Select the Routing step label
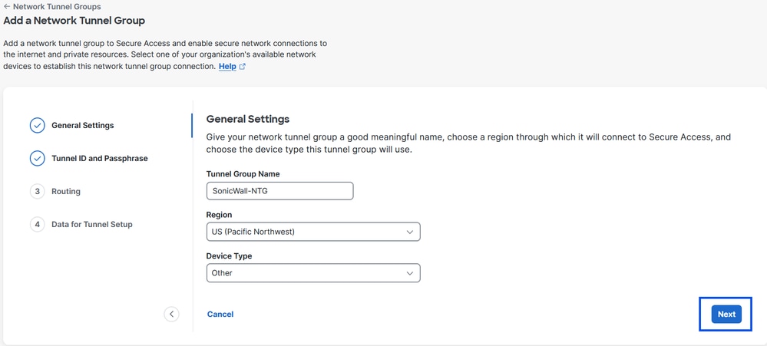 (x=66, y=191)
